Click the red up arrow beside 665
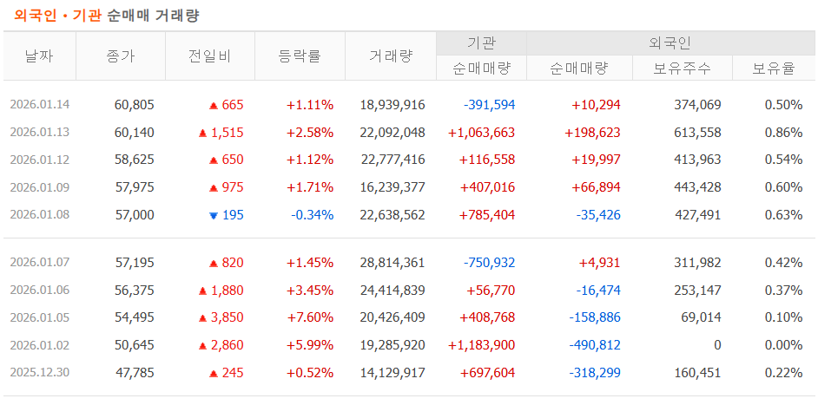 tap(213, 105)
